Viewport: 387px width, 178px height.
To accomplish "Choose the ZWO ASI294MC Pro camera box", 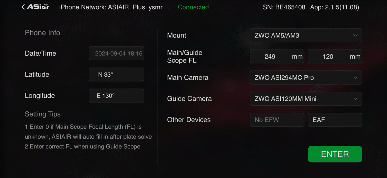I will 306,78.
